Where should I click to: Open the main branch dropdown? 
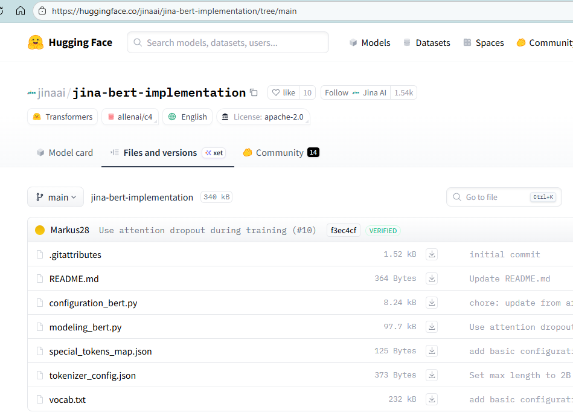(x=56, y=197)
